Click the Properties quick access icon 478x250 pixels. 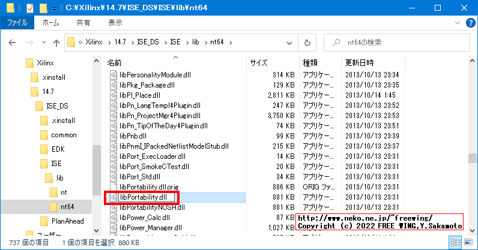click(x=29, y=8)
